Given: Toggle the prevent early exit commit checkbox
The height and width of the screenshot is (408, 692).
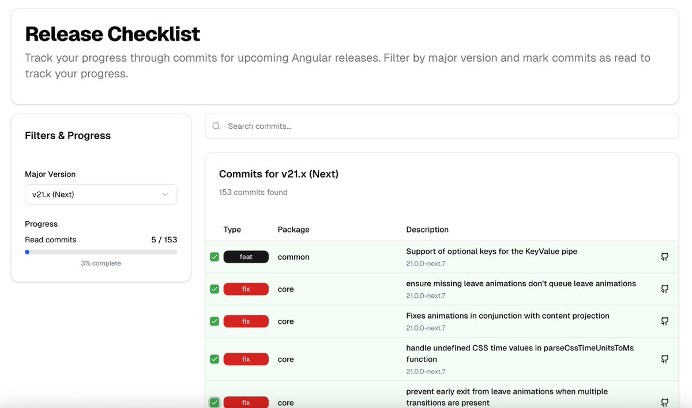Looking at the screenshot, I should click(x=215, y=402).
